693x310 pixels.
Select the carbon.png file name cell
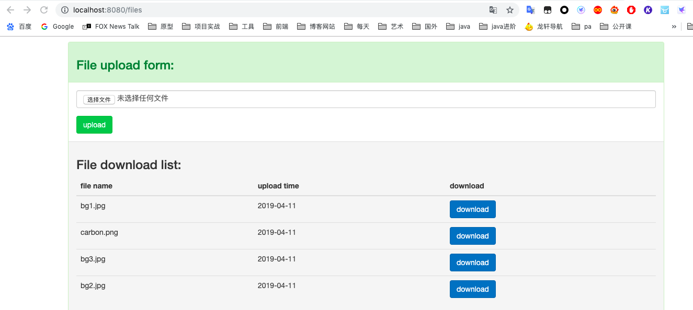tap(99, 232)
